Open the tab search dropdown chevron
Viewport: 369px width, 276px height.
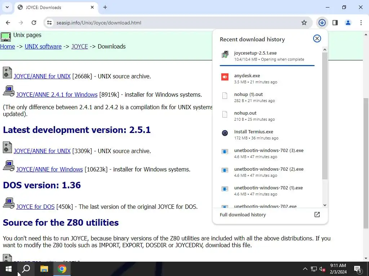tap(7, 7)
